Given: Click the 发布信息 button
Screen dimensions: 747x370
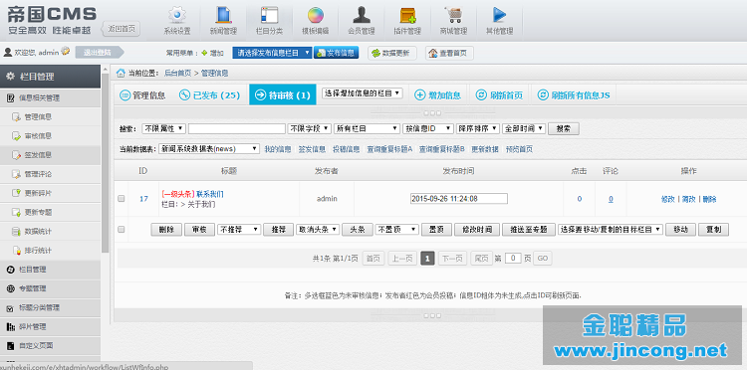Looking at the screenshot, I should click(336, 53).
